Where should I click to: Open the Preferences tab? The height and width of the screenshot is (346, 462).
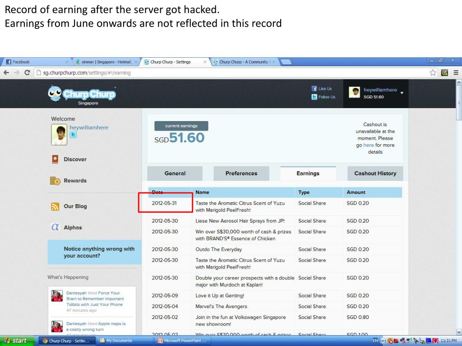(241, 173)
